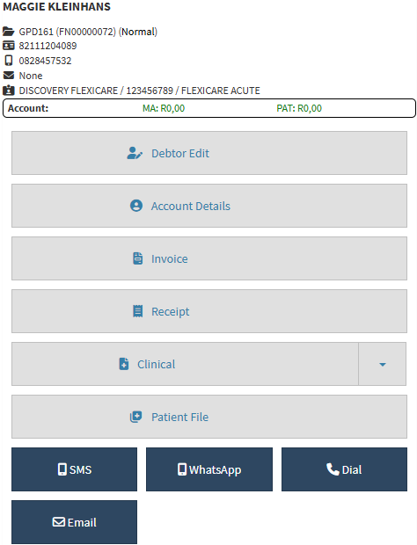Click the folder icon beside GPD161
Screen dimensions: 417x545
(x=9, y=32)
